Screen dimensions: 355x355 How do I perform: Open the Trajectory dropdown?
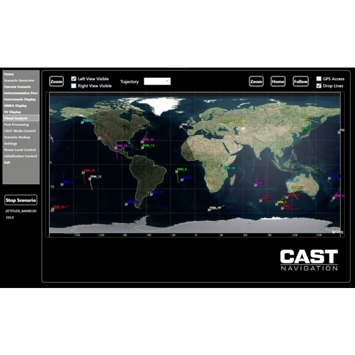pyautogui.click(x=157, y=81)
